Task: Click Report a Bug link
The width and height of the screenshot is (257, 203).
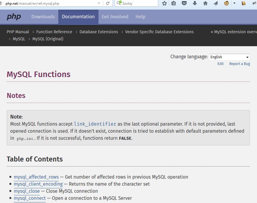Action: (240, 64)
